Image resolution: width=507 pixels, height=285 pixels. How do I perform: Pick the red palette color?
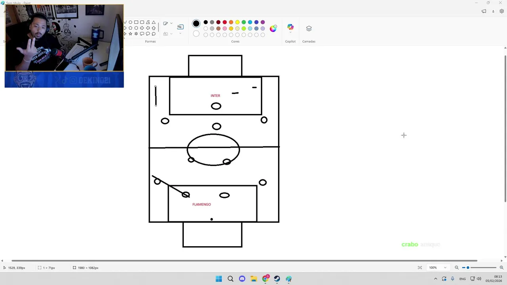(225, 22)
